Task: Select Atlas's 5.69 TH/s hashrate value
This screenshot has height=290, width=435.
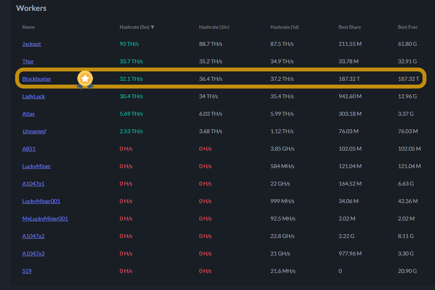Action: [131, 114]
